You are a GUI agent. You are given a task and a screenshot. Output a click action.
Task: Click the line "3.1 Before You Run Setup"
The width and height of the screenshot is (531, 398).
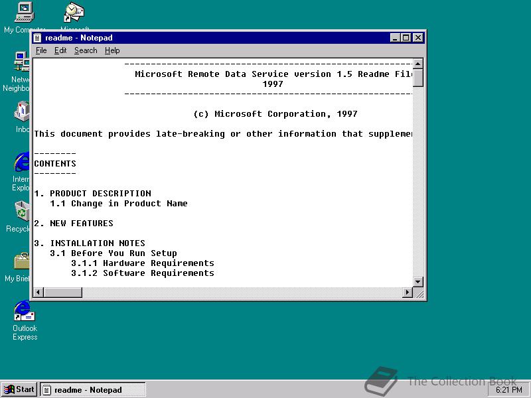coord(114,253)
